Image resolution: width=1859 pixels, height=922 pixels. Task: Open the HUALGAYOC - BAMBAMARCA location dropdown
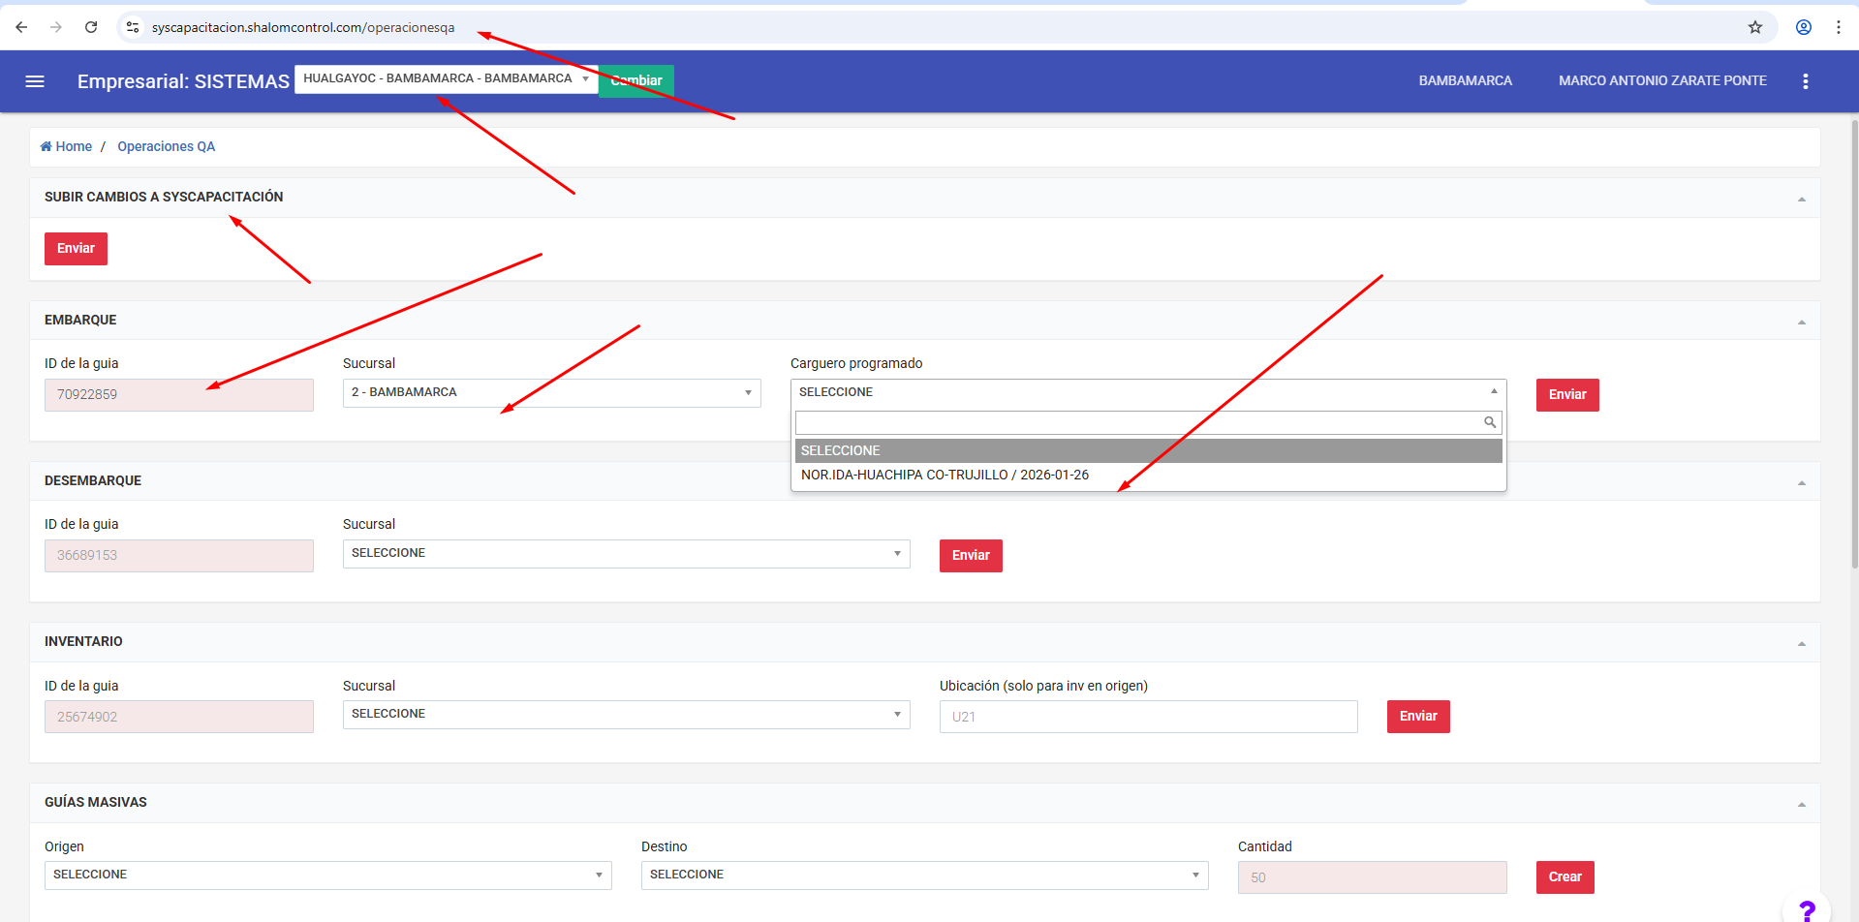[x=446, y=78]
